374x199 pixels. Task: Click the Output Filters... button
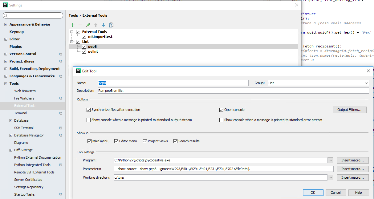[350, 110]
